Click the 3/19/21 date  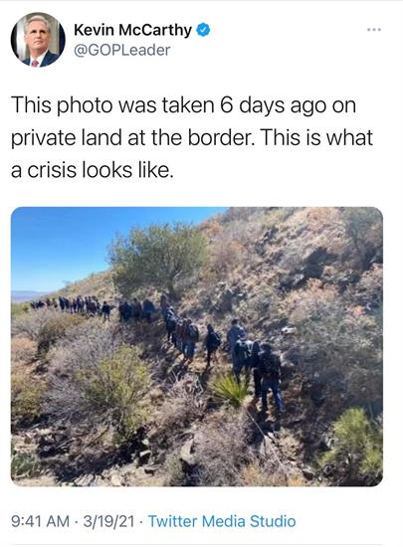tap(108, 521)
